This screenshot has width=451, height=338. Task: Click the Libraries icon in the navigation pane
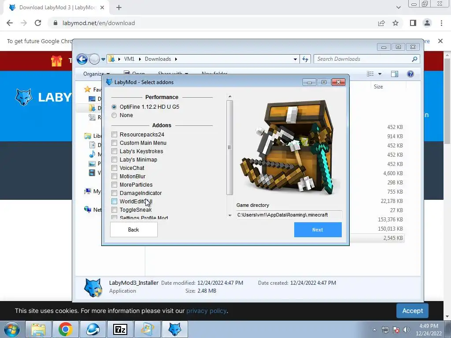(88, 136)
